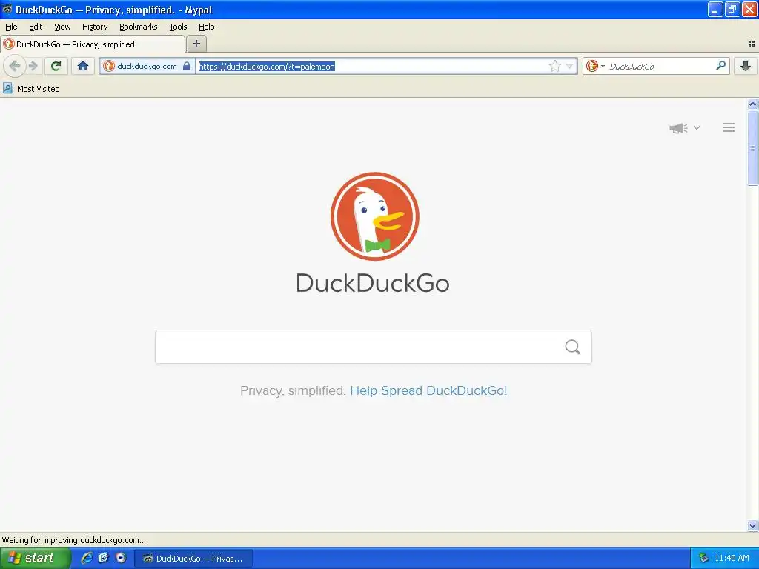759x569 pixels.
Task: Open the Tools menu
Action: pos(178,27)
